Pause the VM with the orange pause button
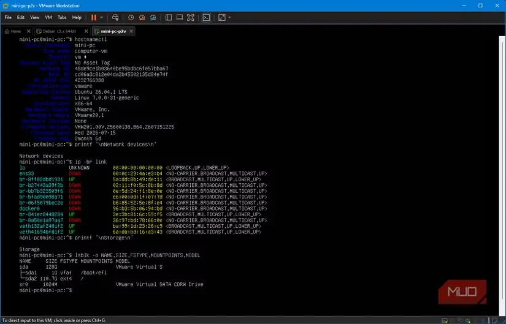 pyautogui.click(x=94, y=17)
